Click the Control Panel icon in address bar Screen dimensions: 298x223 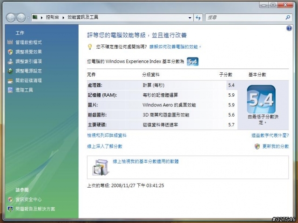(x=35, y=17)
